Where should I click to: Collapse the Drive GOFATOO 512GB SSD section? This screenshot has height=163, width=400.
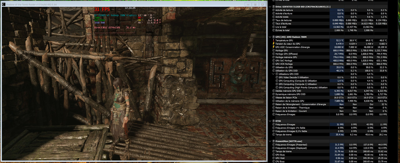pyautogui.click(x=270, y=7)
